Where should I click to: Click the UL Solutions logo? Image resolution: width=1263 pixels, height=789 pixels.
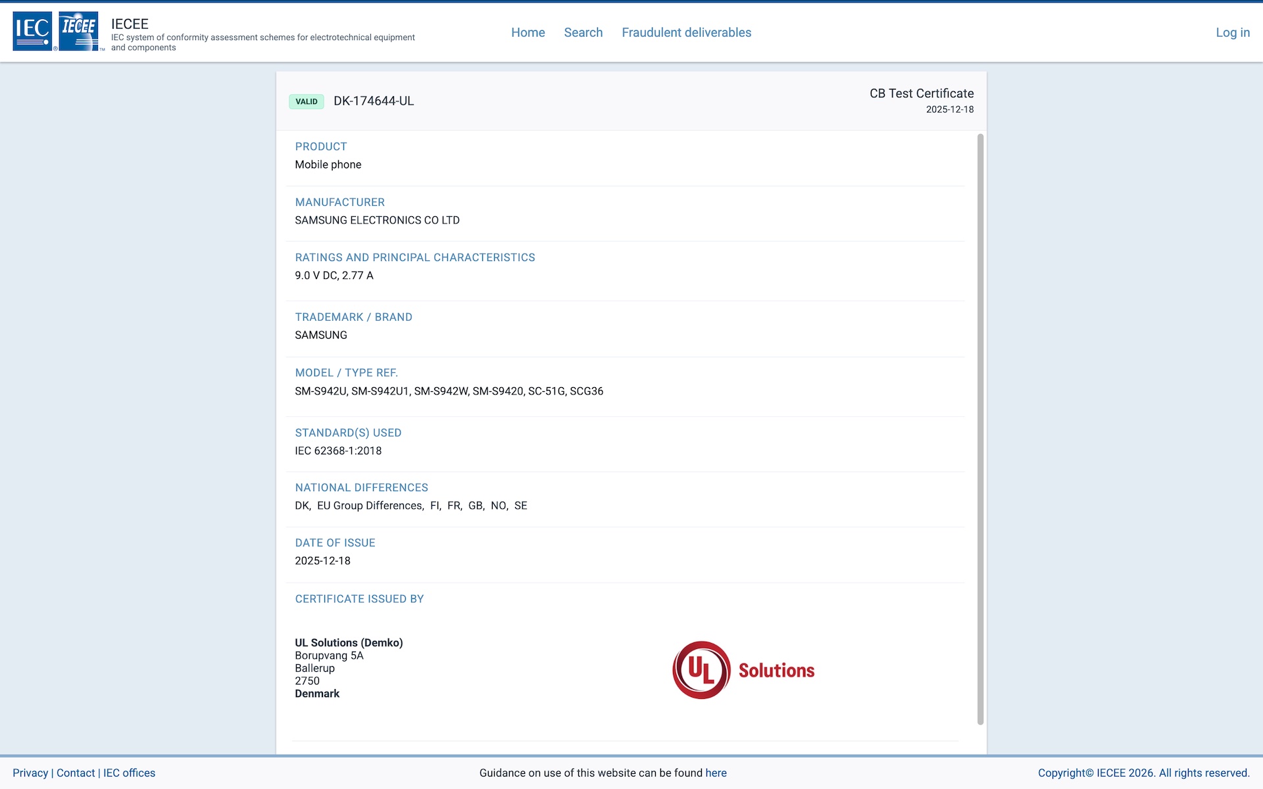[x=743, y=670]
